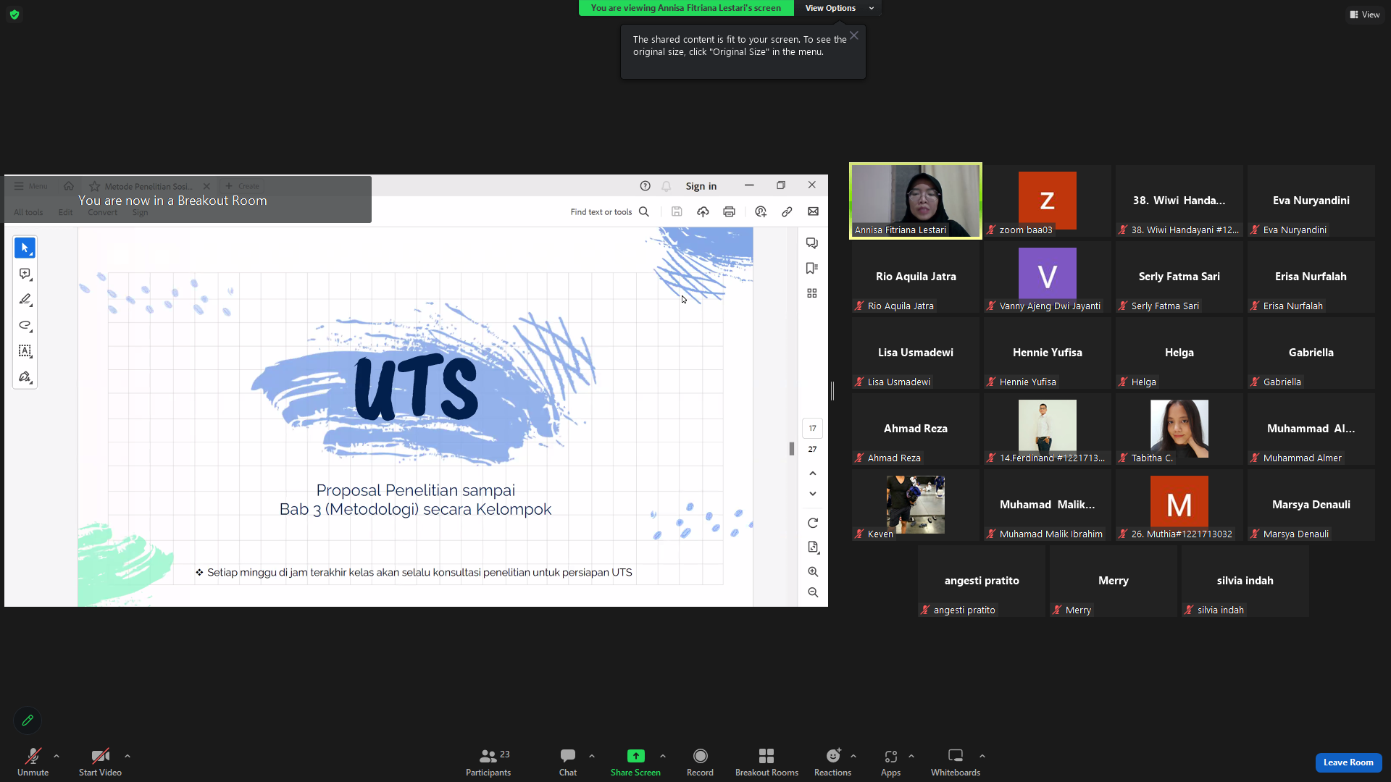Open the notifications bell

point(666,186)
